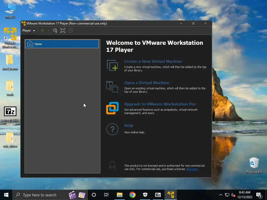Select the usb_driver folder on desktop
Screen dimensions: 267x200
pyautogui.click(x=10, y=140)
